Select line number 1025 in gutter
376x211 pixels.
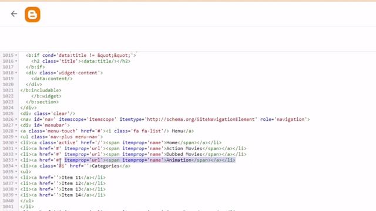click(8, 113)
